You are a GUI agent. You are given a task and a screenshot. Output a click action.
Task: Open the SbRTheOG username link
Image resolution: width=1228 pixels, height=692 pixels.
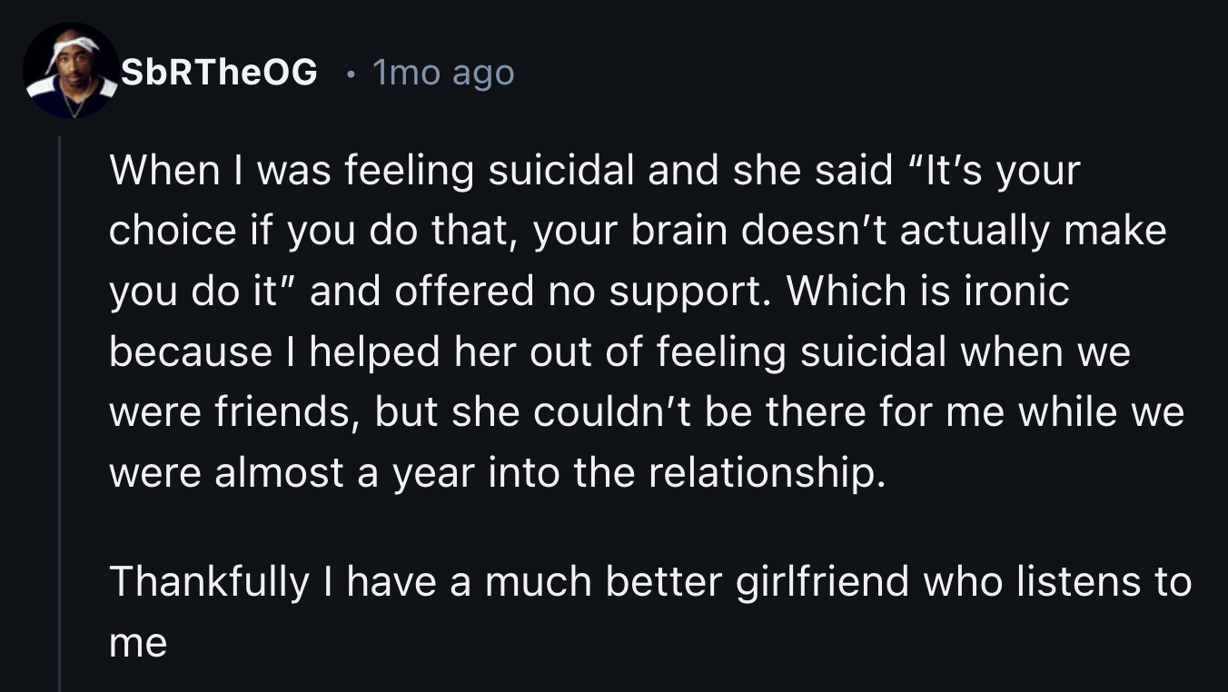pos(219,72)
